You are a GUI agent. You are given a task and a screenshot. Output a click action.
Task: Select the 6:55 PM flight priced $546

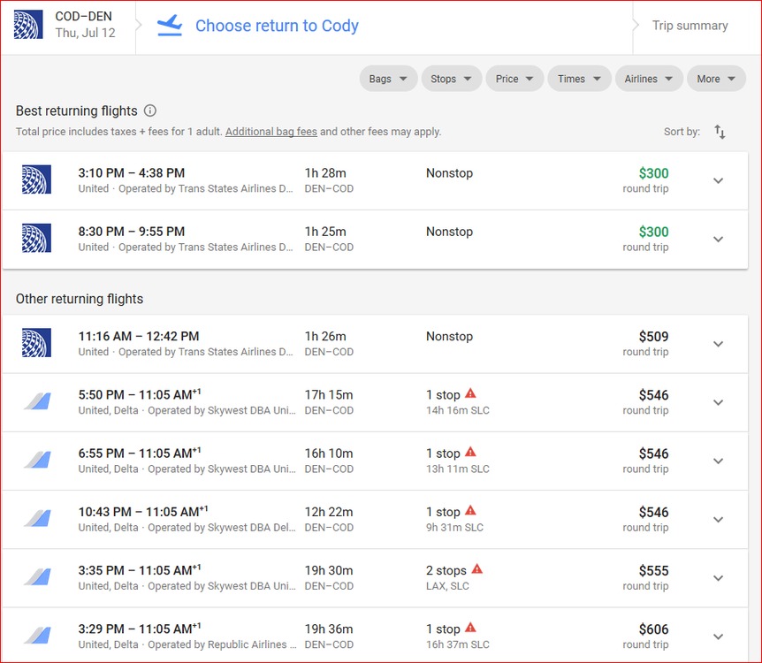pyautogui.click(x=354, y=461)
